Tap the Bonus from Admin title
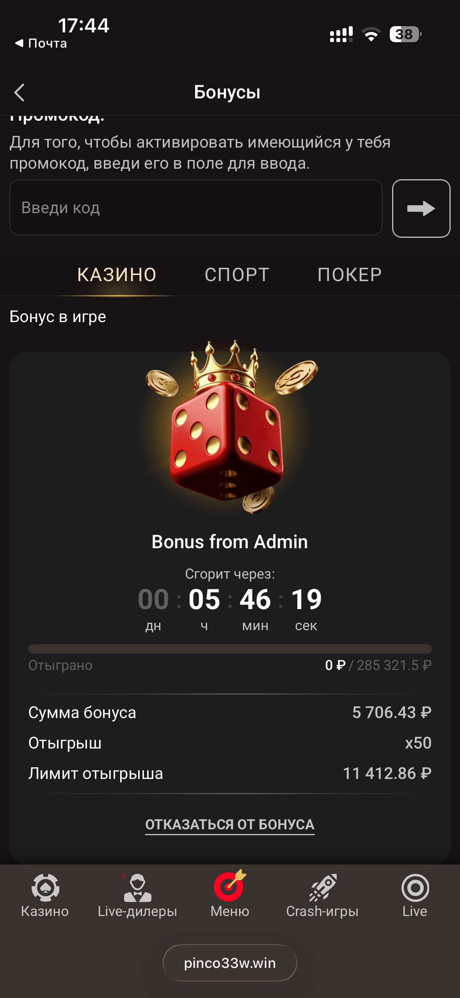This screenshot has height=998, width=460. 230,542
